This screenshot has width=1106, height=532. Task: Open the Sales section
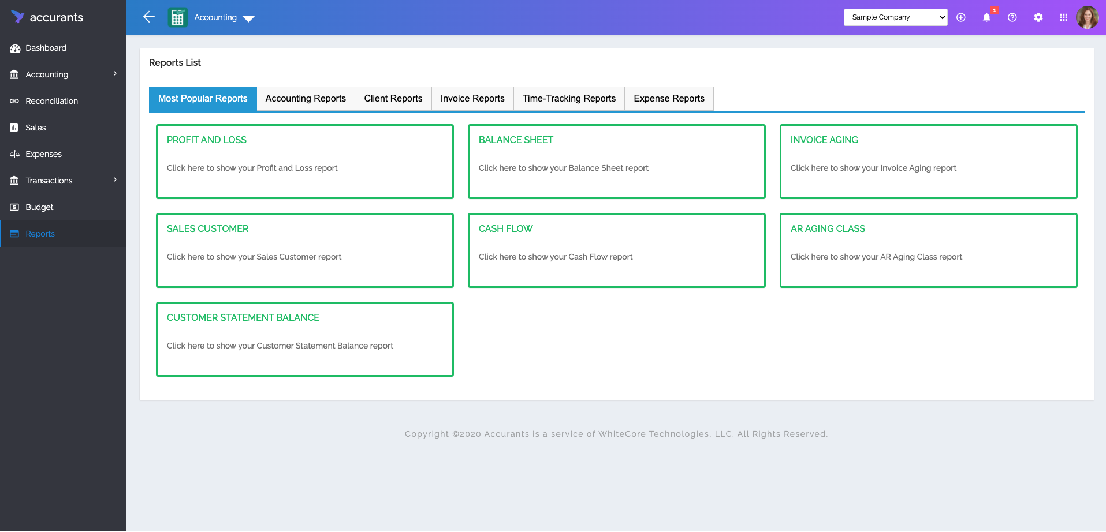tap(36, 128)
